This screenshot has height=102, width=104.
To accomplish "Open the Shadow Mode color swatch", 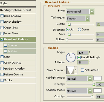I will pos(97,91).
